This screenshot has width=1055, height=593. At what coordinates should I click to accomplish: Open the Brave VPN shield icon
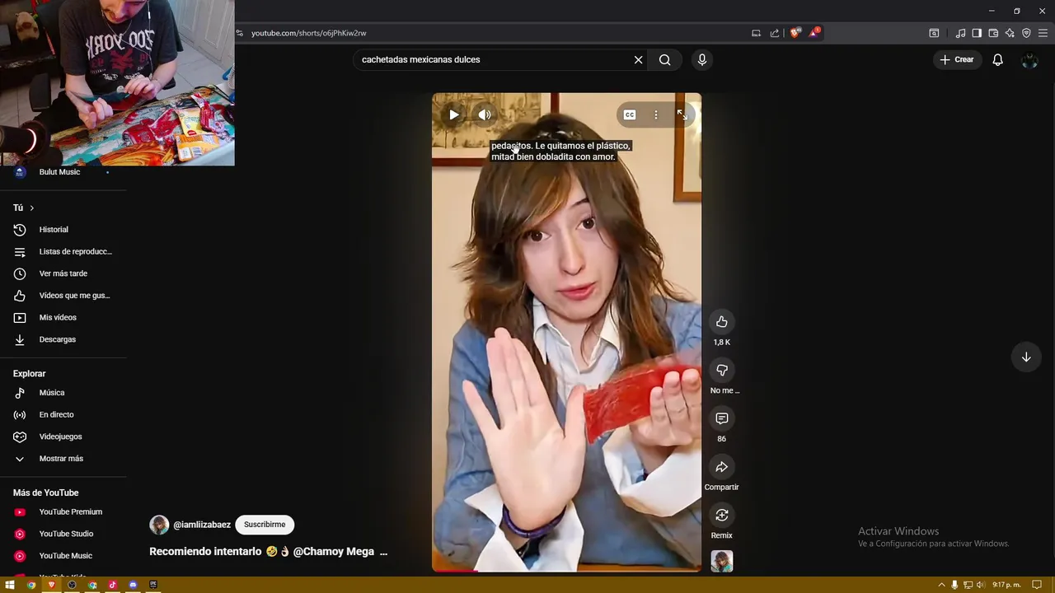click(1026, 33)
